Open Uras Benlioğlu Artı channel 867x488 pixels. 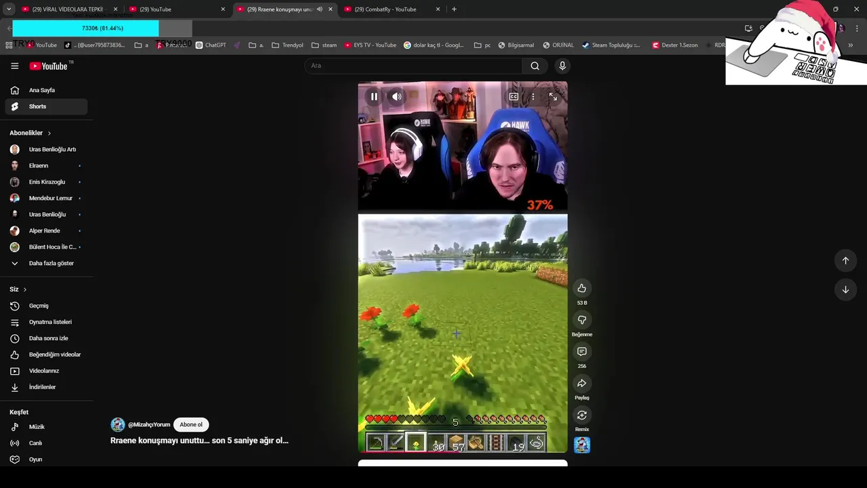[x=46, y=149]
